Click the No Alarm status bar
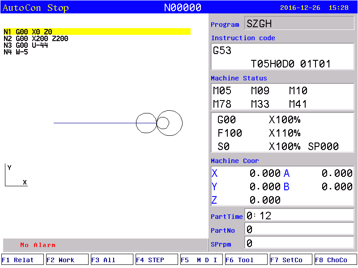This screenshot has height=268, width=358. tap(106, 245)
